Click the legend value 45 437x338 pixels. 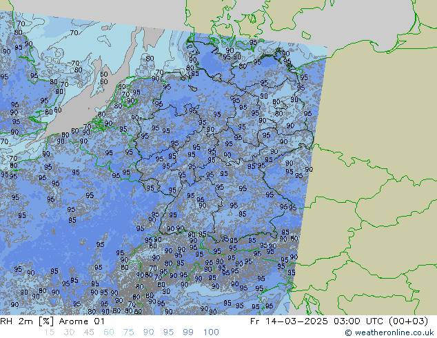click(89, 332)
